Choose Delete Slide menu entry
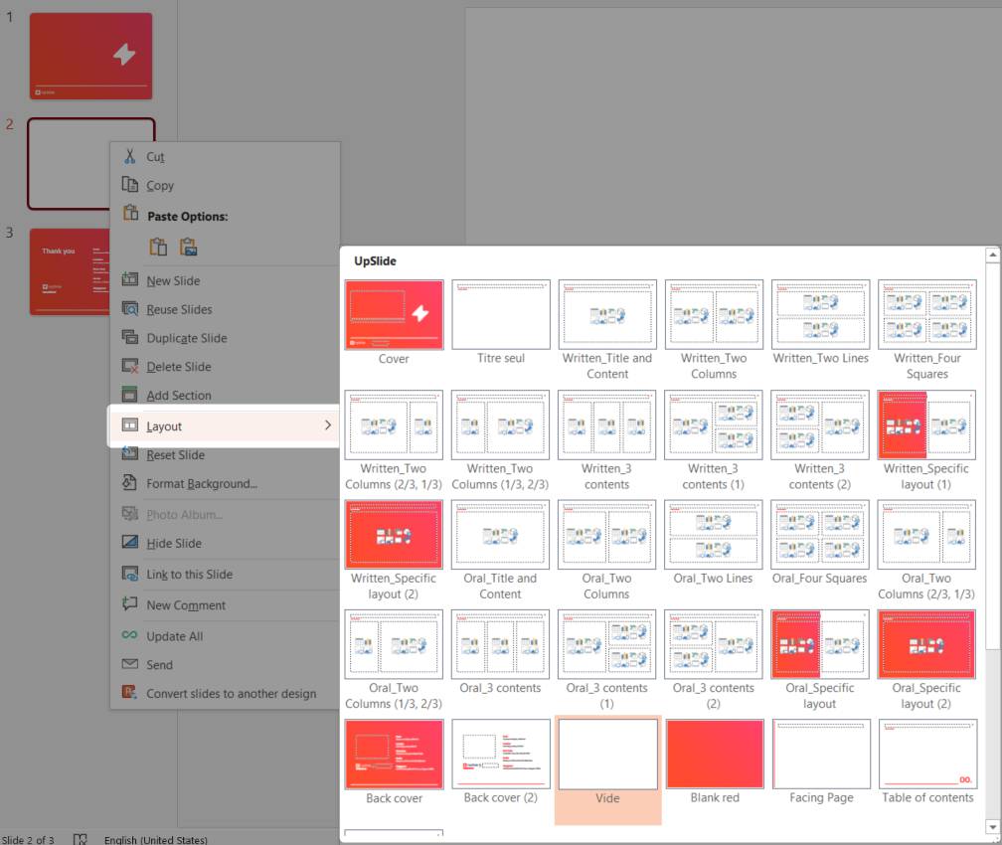The image size is (1002, 845). coord(225,367)
